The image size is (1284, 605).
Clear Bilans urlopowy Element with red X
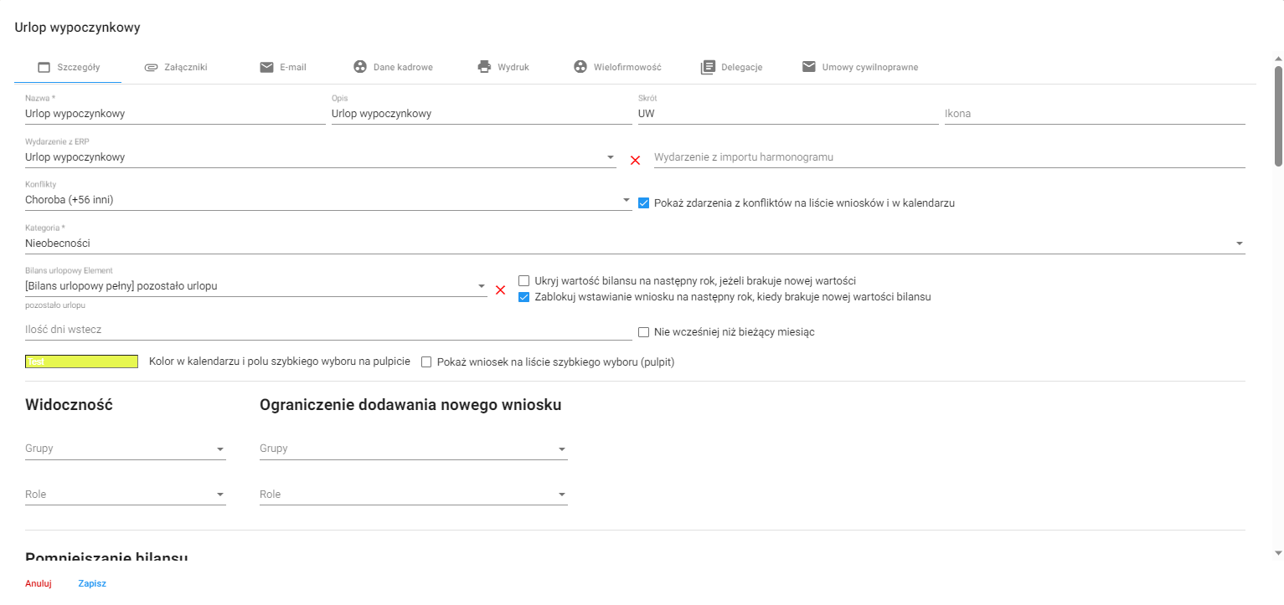click(500, 290)
